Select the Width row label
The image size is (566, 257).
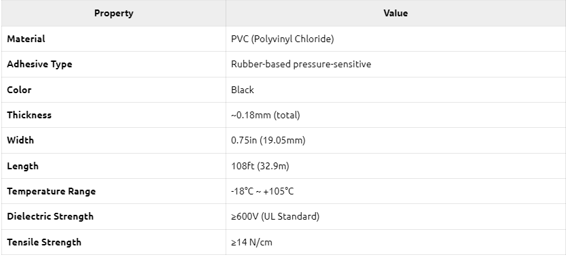[20, 140]
